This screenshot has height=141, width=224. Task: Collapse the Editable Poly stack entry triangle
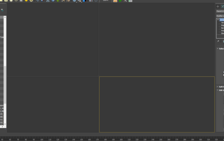[x=218, y=20]
